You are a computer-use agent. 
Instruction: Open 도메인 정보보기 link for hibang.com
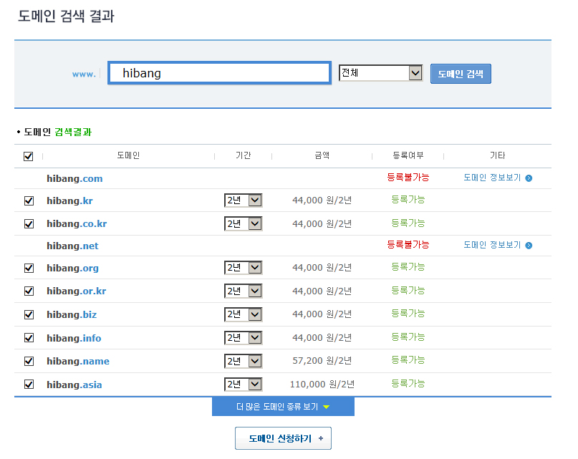(x=492, y=178)
